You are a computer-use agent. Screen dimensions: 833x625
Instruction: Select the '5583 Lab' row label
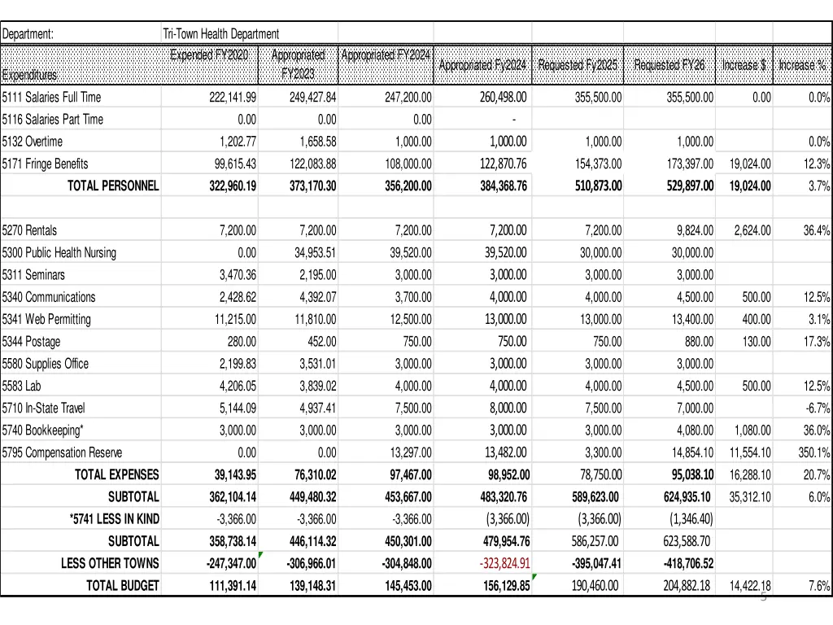coord(21,387)
